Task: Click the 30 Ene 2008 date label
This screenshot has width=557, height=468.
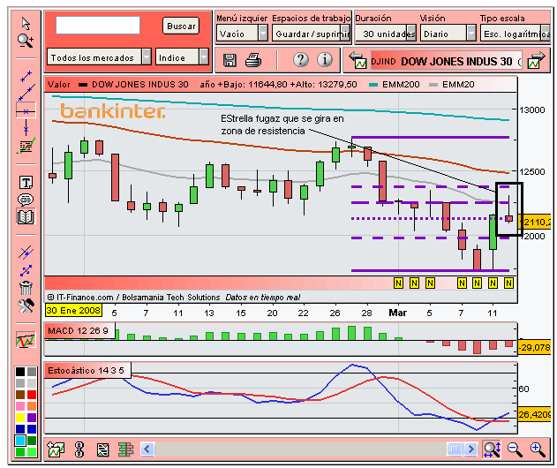Action: (x=73, y=310)
